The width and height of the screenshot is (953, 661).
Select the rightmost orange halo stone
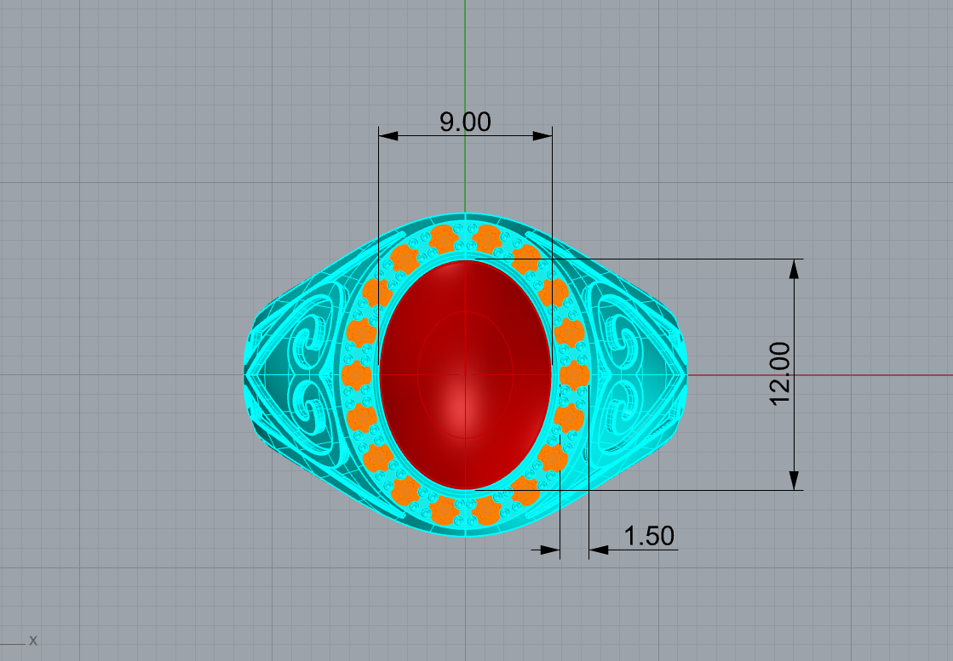[574, 375]
